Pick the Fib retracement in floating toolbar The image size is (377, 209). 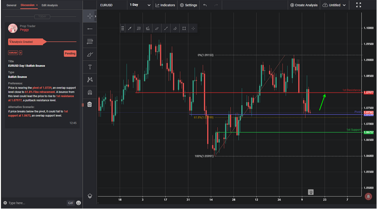(x=139, y=29)
